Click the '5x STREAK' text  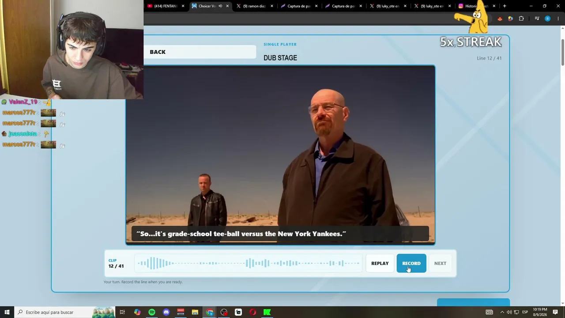point(471,42)
